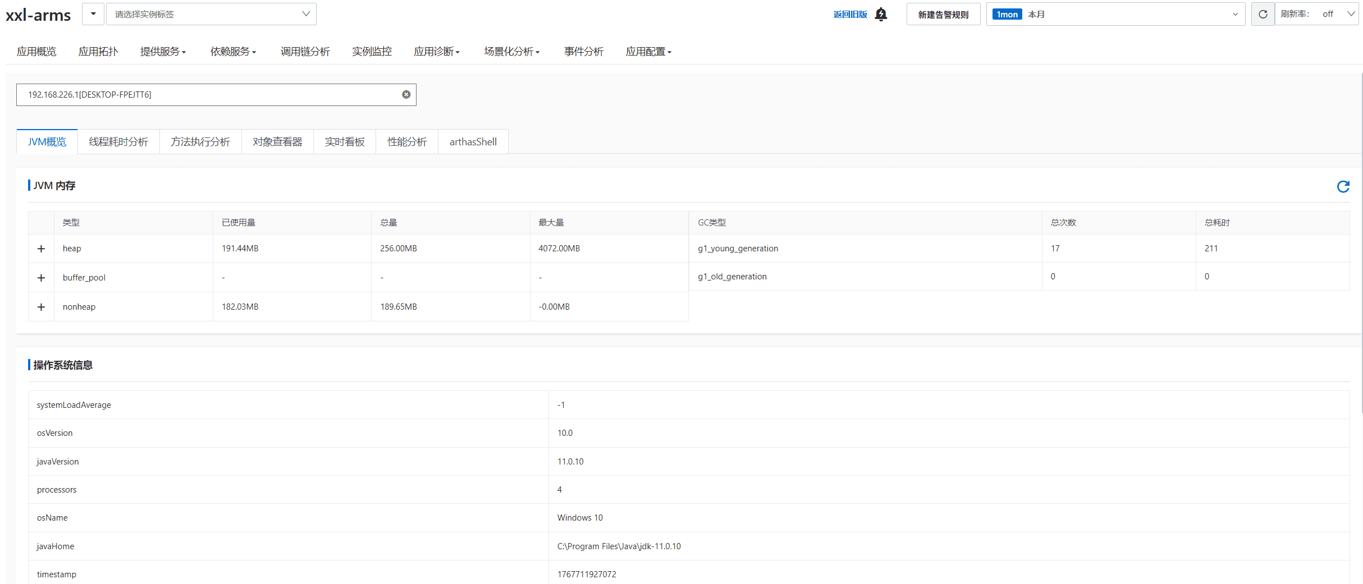This screenshot has height=584, width=1363.
Task: Refresh the JVM 内存 panel
Action: pyautogui.click(x=1343, y=186)
